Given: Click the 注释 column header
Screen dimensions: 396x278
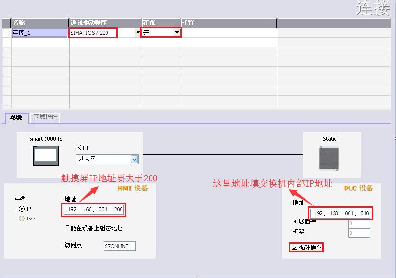Looking at the screenshot, I should point(228,23).
